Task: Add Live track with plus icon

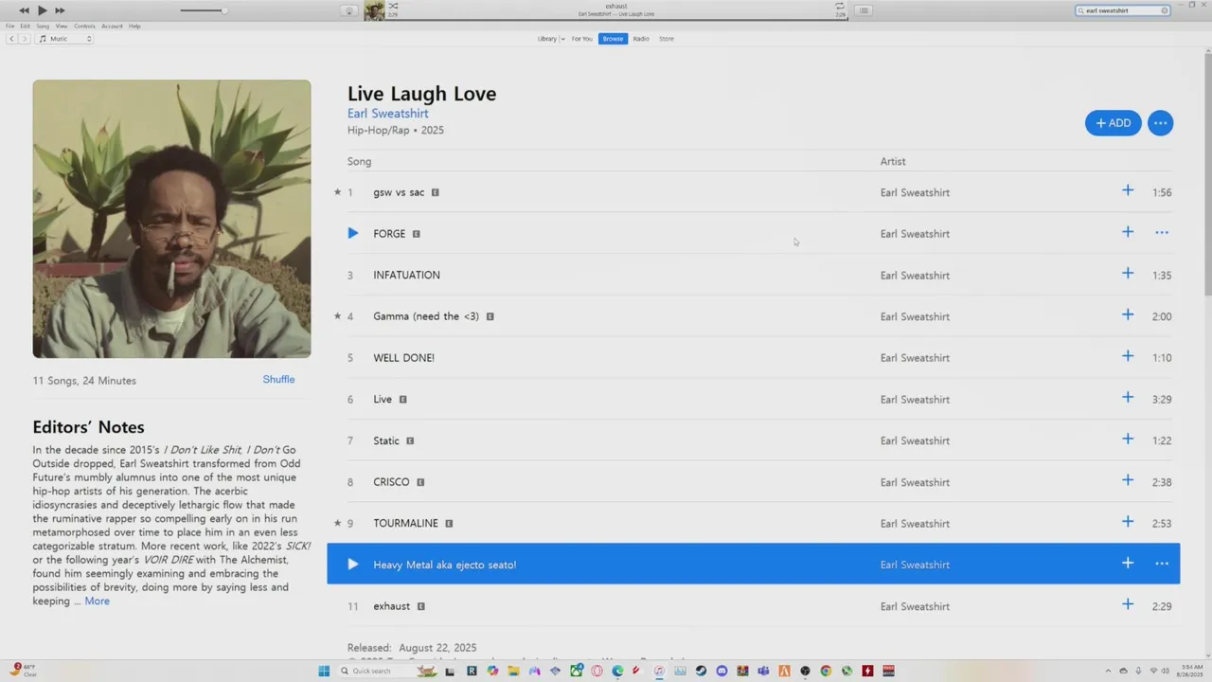Action: 1128,398
